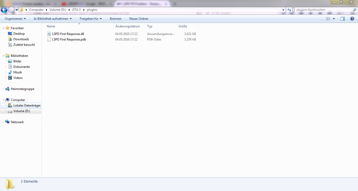
Task: Select 'GTA V' breadcrumb segment
Action: pyautogui.click(x=77, y=10)
